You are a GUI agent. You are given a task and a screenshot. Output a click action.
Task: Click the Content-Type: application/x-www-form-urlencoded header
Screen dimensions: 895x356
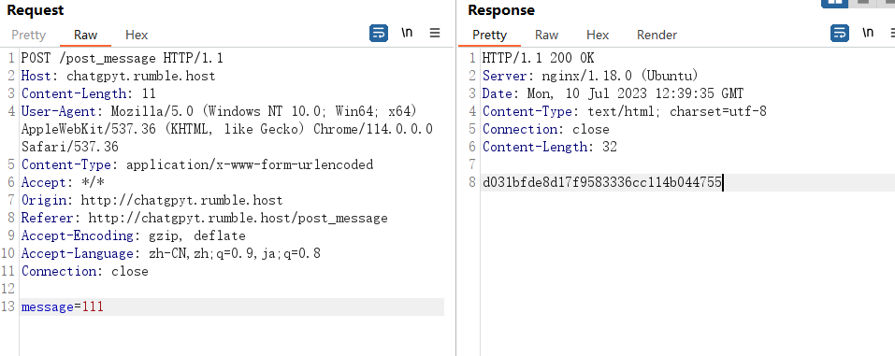click(197, 164)
